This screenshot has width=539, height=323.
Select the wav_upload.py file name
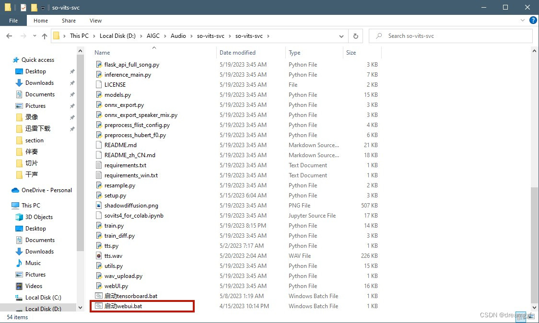point(123,276)
